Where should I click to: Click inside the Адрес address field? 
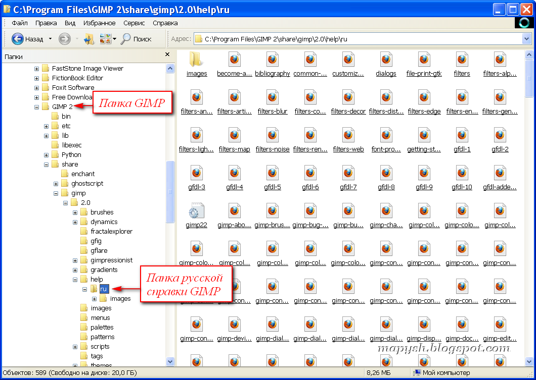click(354, 39)
